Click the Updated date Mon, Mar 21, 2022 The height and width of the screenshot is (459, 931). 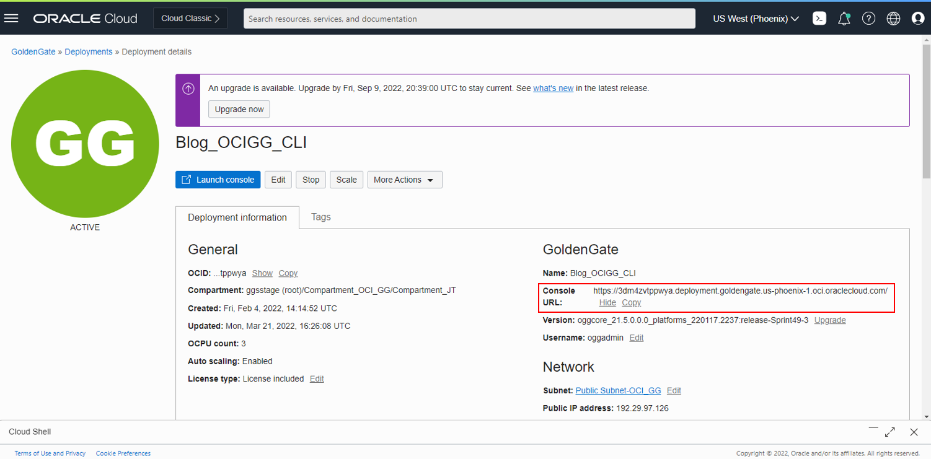288,326
